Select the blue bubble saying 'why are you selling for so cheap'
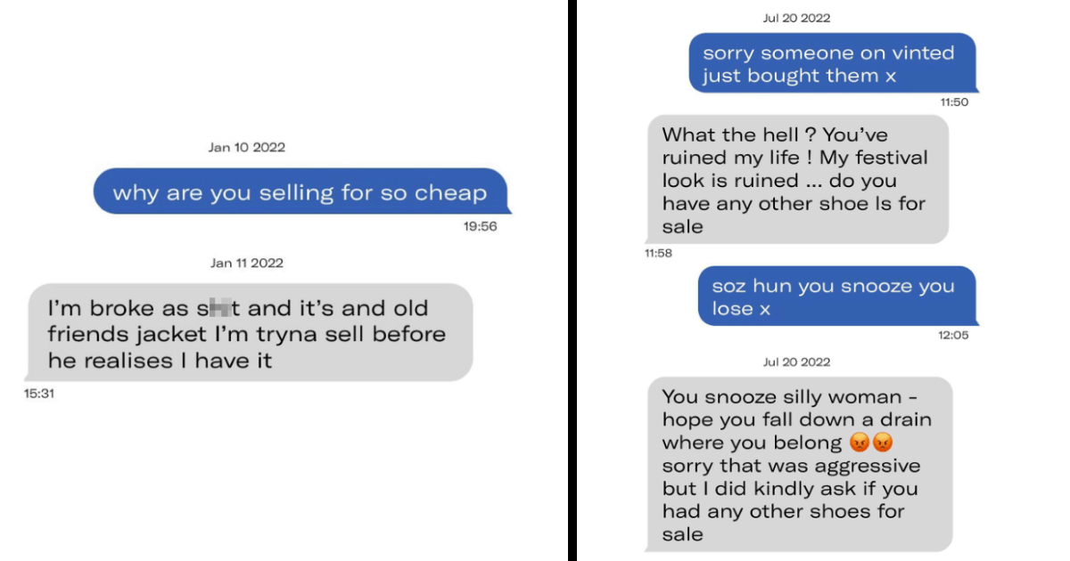Screen dimensions: 1070x561 [x=303, y=191]
